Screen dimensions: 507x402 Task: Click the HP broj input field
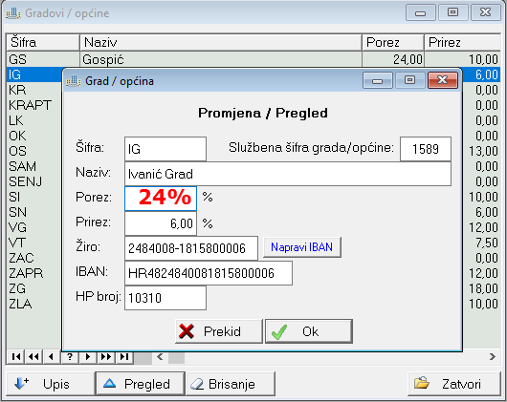tap(165, 298)
